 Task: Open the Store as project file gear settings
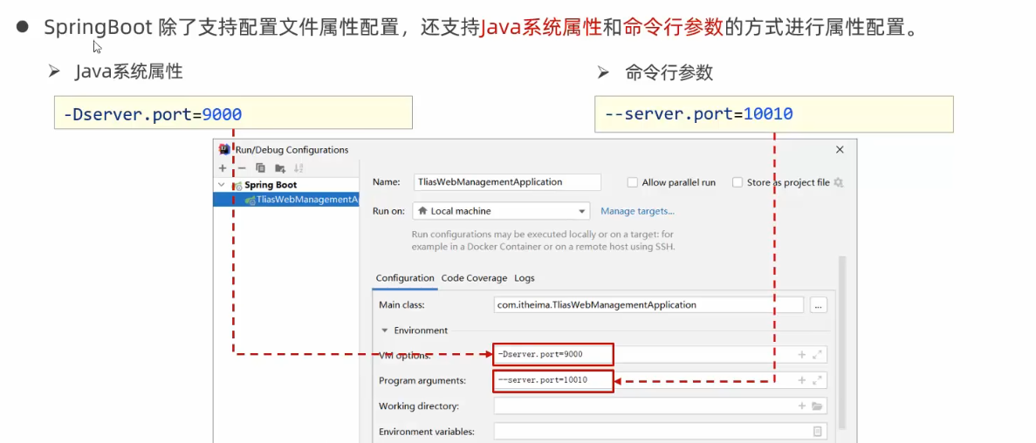(839, 183)
